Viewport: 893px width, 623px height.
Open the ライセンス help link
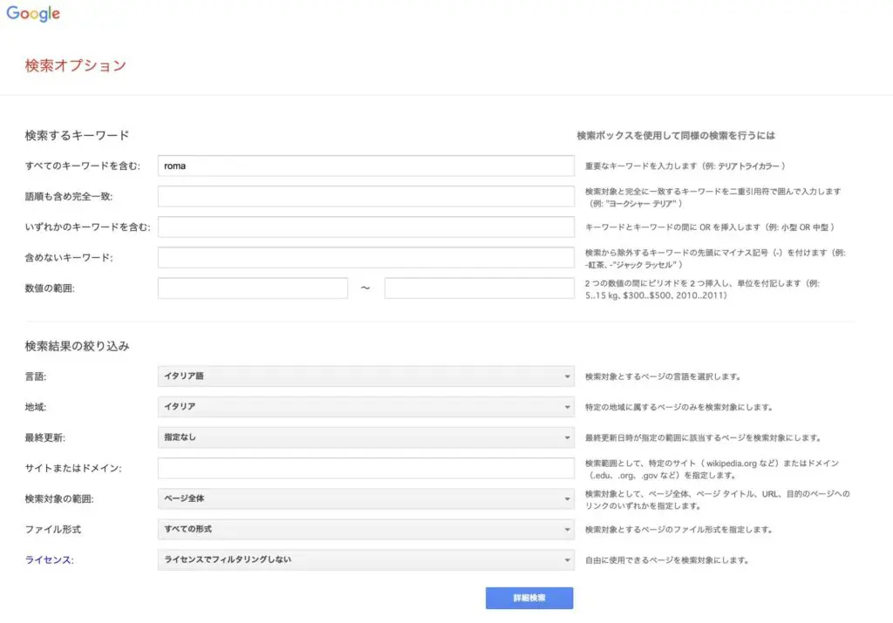49,559
